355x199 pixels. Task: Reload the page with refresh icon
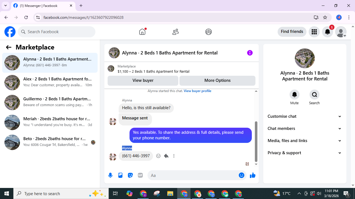[26, 17]
